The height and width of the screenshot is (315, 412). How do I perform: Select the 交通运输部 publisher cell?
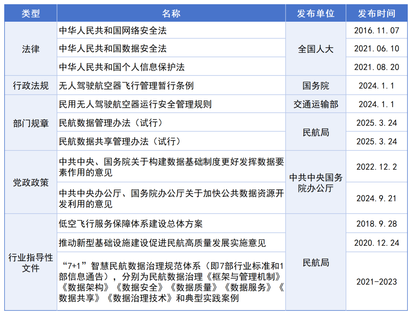click(x=315, y=104)
